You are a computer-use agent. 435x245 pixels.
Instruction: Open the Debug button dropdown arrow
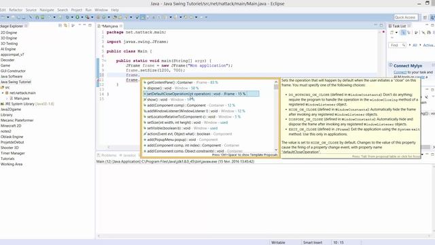72,17
